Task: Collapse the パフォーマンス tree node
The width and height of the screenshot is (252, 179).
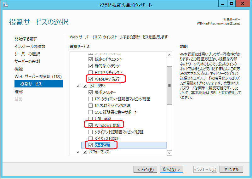Action: [77, 152]
